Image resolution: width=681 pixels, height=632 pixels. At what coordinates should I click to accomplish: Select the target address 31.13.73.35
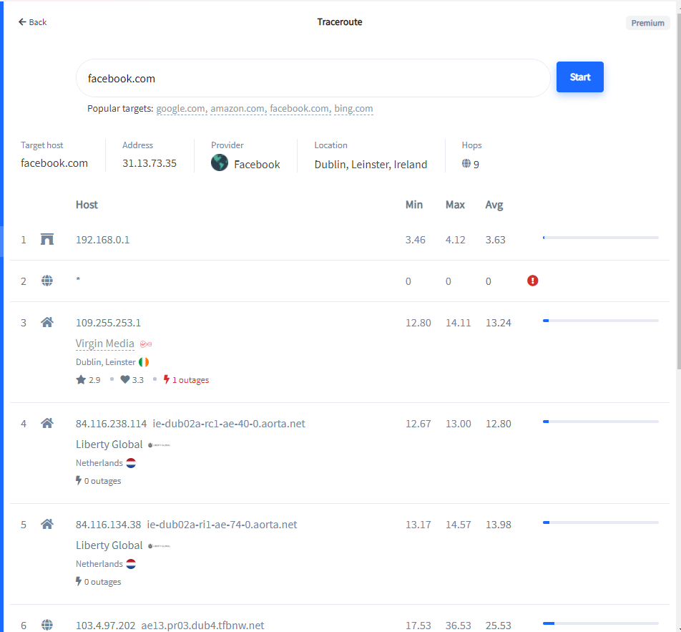pyautogui.click(x=150, y=163)
